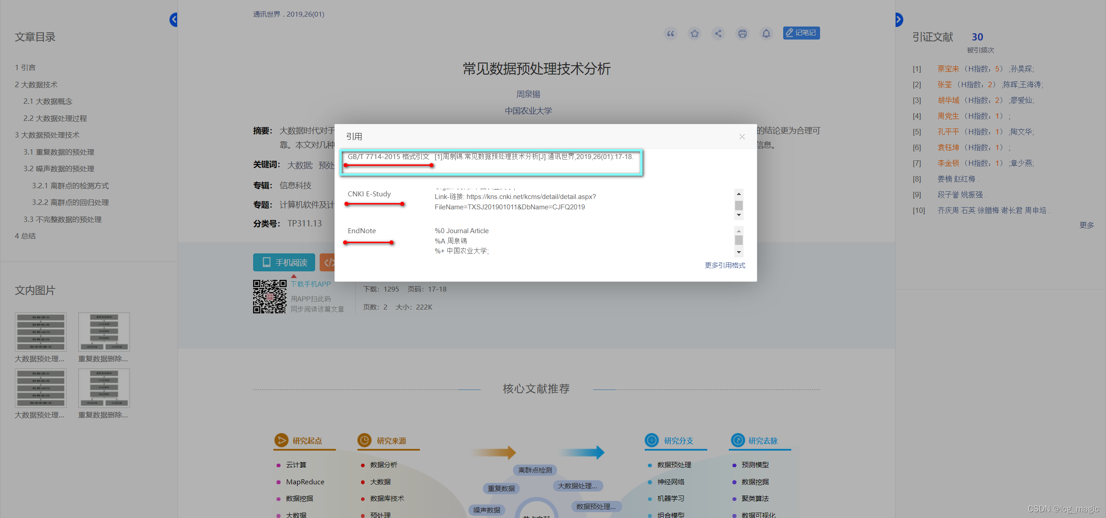
Task: Open the 更多引用格式 link
Action: pyautogui.click(x=724, y=266)
